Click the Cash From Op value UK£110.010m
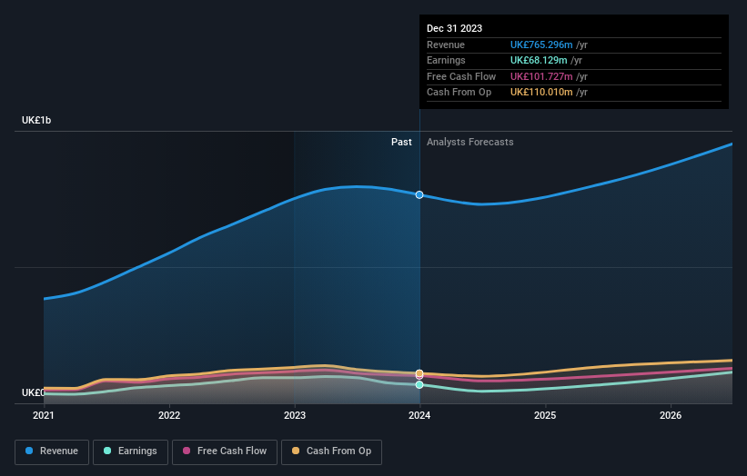The height and width of the screenshot is (476, 747). point(541,93)
